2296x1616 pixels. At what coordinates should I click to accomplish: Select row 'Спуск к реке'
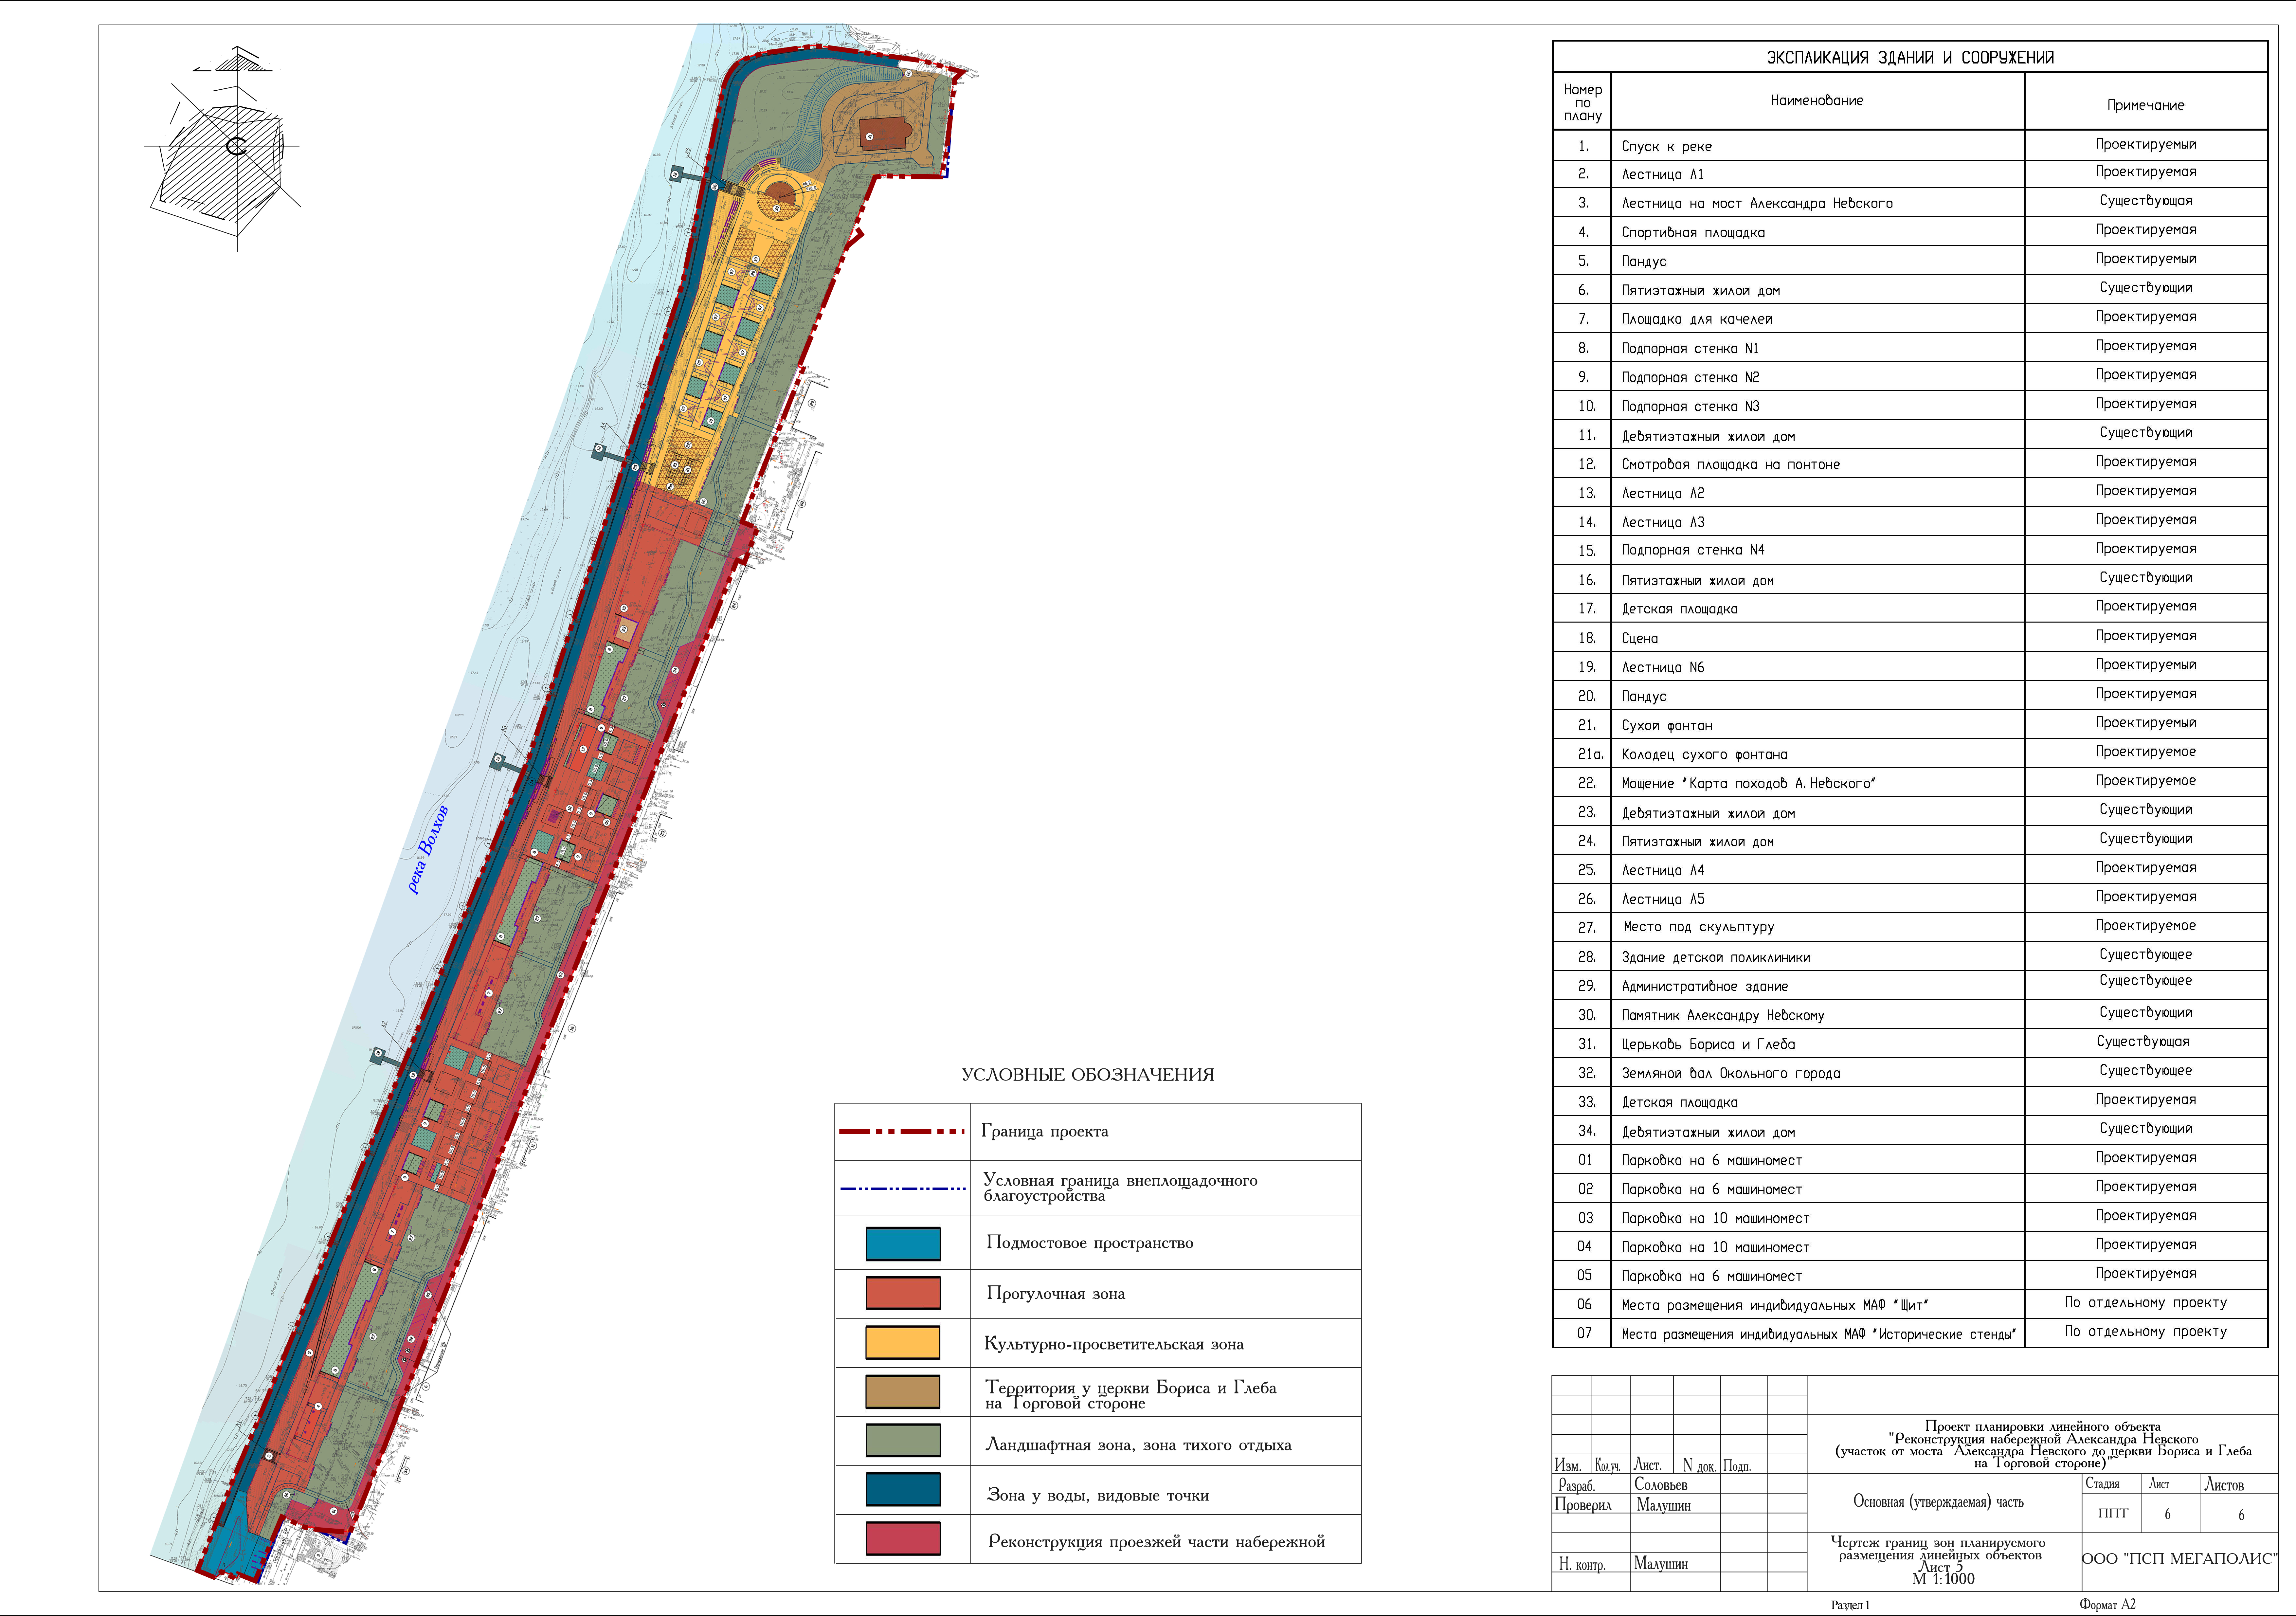tap(1910, 145)
